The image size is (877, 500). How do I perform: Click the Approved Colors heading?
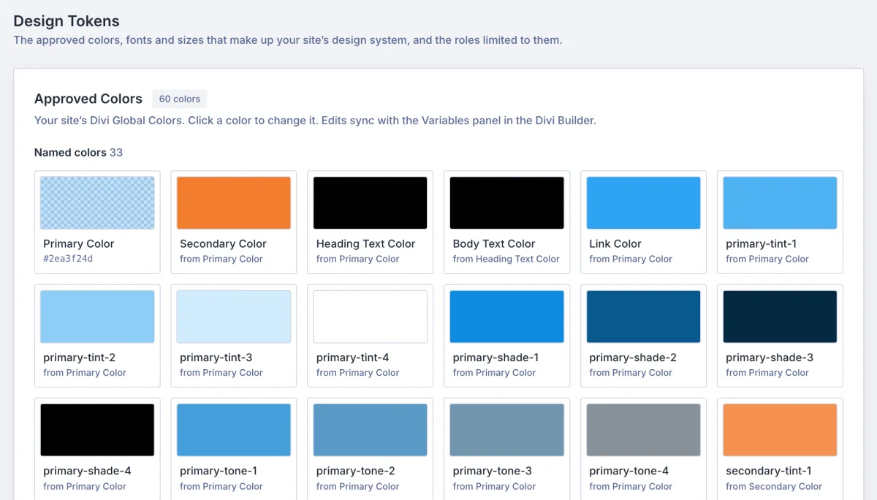[x=88, y=99]
